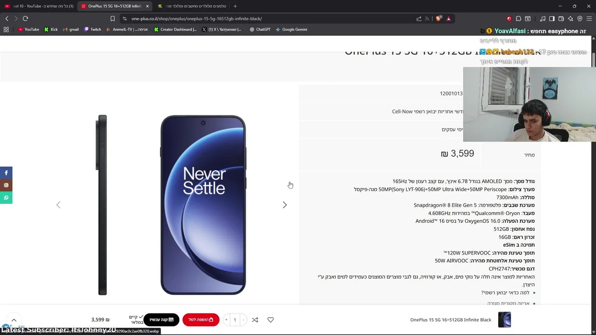This screenshot has width=596, height=335.
Task: Switch to the YouTube tab
Action: point(39,6)
